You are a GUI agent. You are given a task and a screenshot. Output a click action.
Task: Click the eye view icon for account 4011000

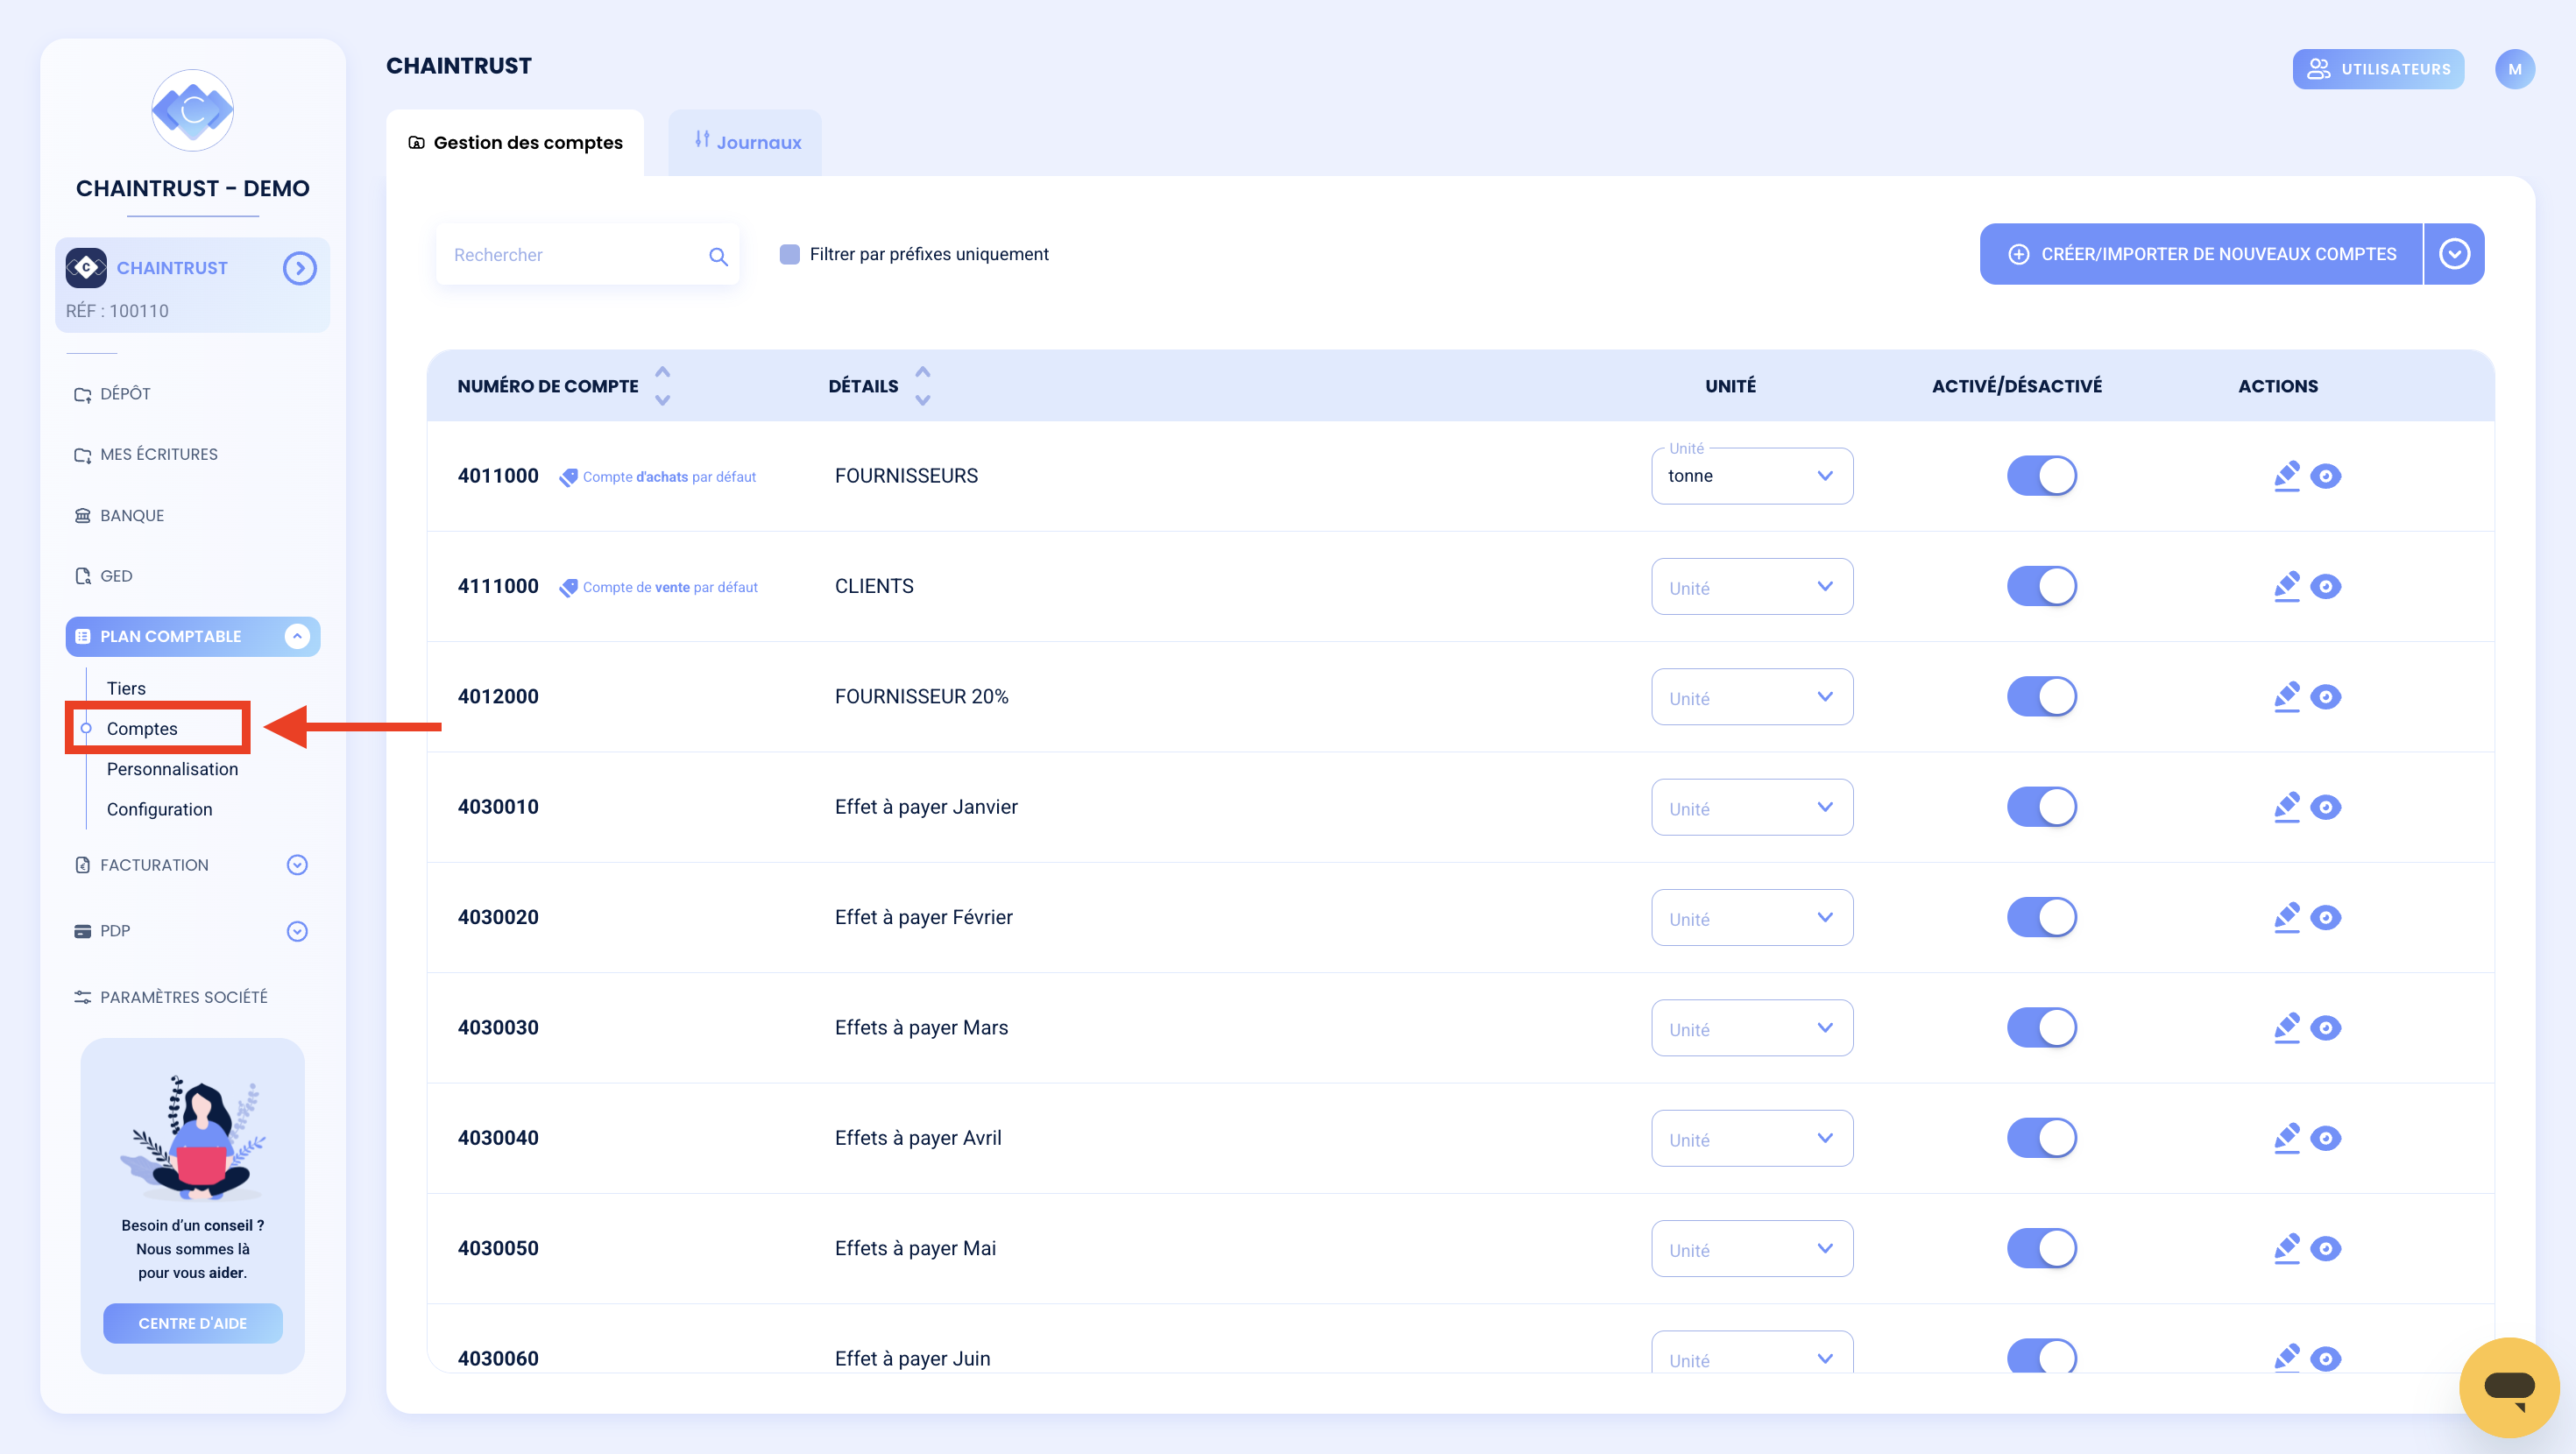[x=2326, y=476]
